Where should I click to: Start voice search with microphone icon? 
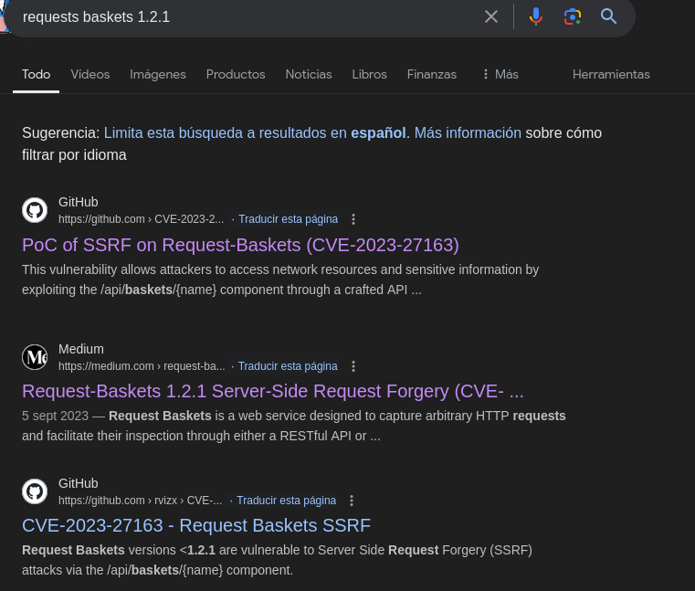[536, 16]
